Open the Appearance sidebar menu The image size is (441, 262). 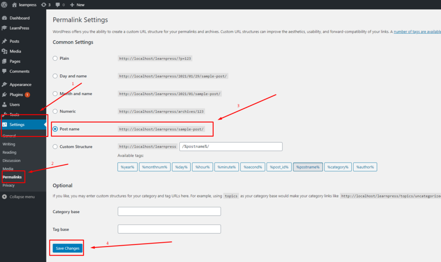tap(20, 85)
